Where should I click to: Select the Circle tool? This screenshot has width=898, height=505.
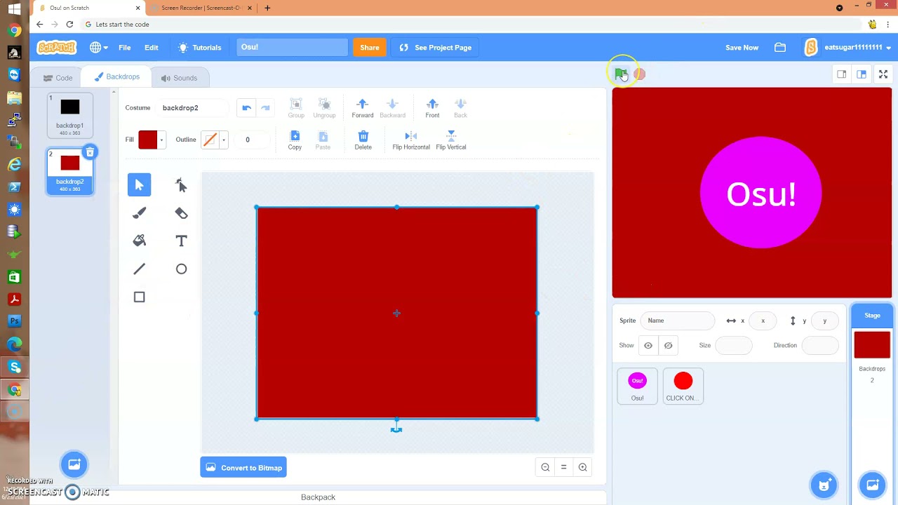(181, 269)
